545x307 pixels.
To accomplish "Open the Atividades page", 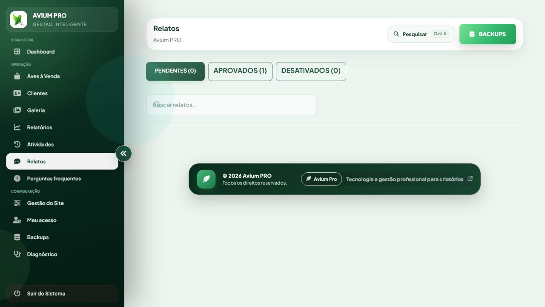I will tap(62, 144).
